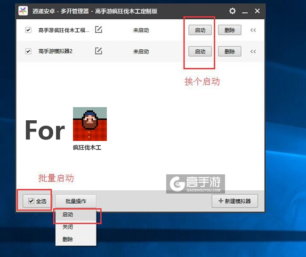
Task: Delete the 高手游疯狂伐木工模 emulator
Action: [230, 30]
